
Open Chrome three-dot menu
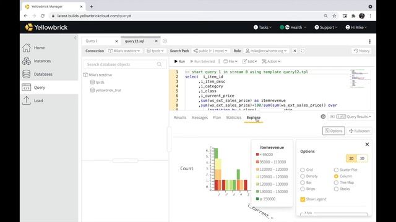[370, 16]
